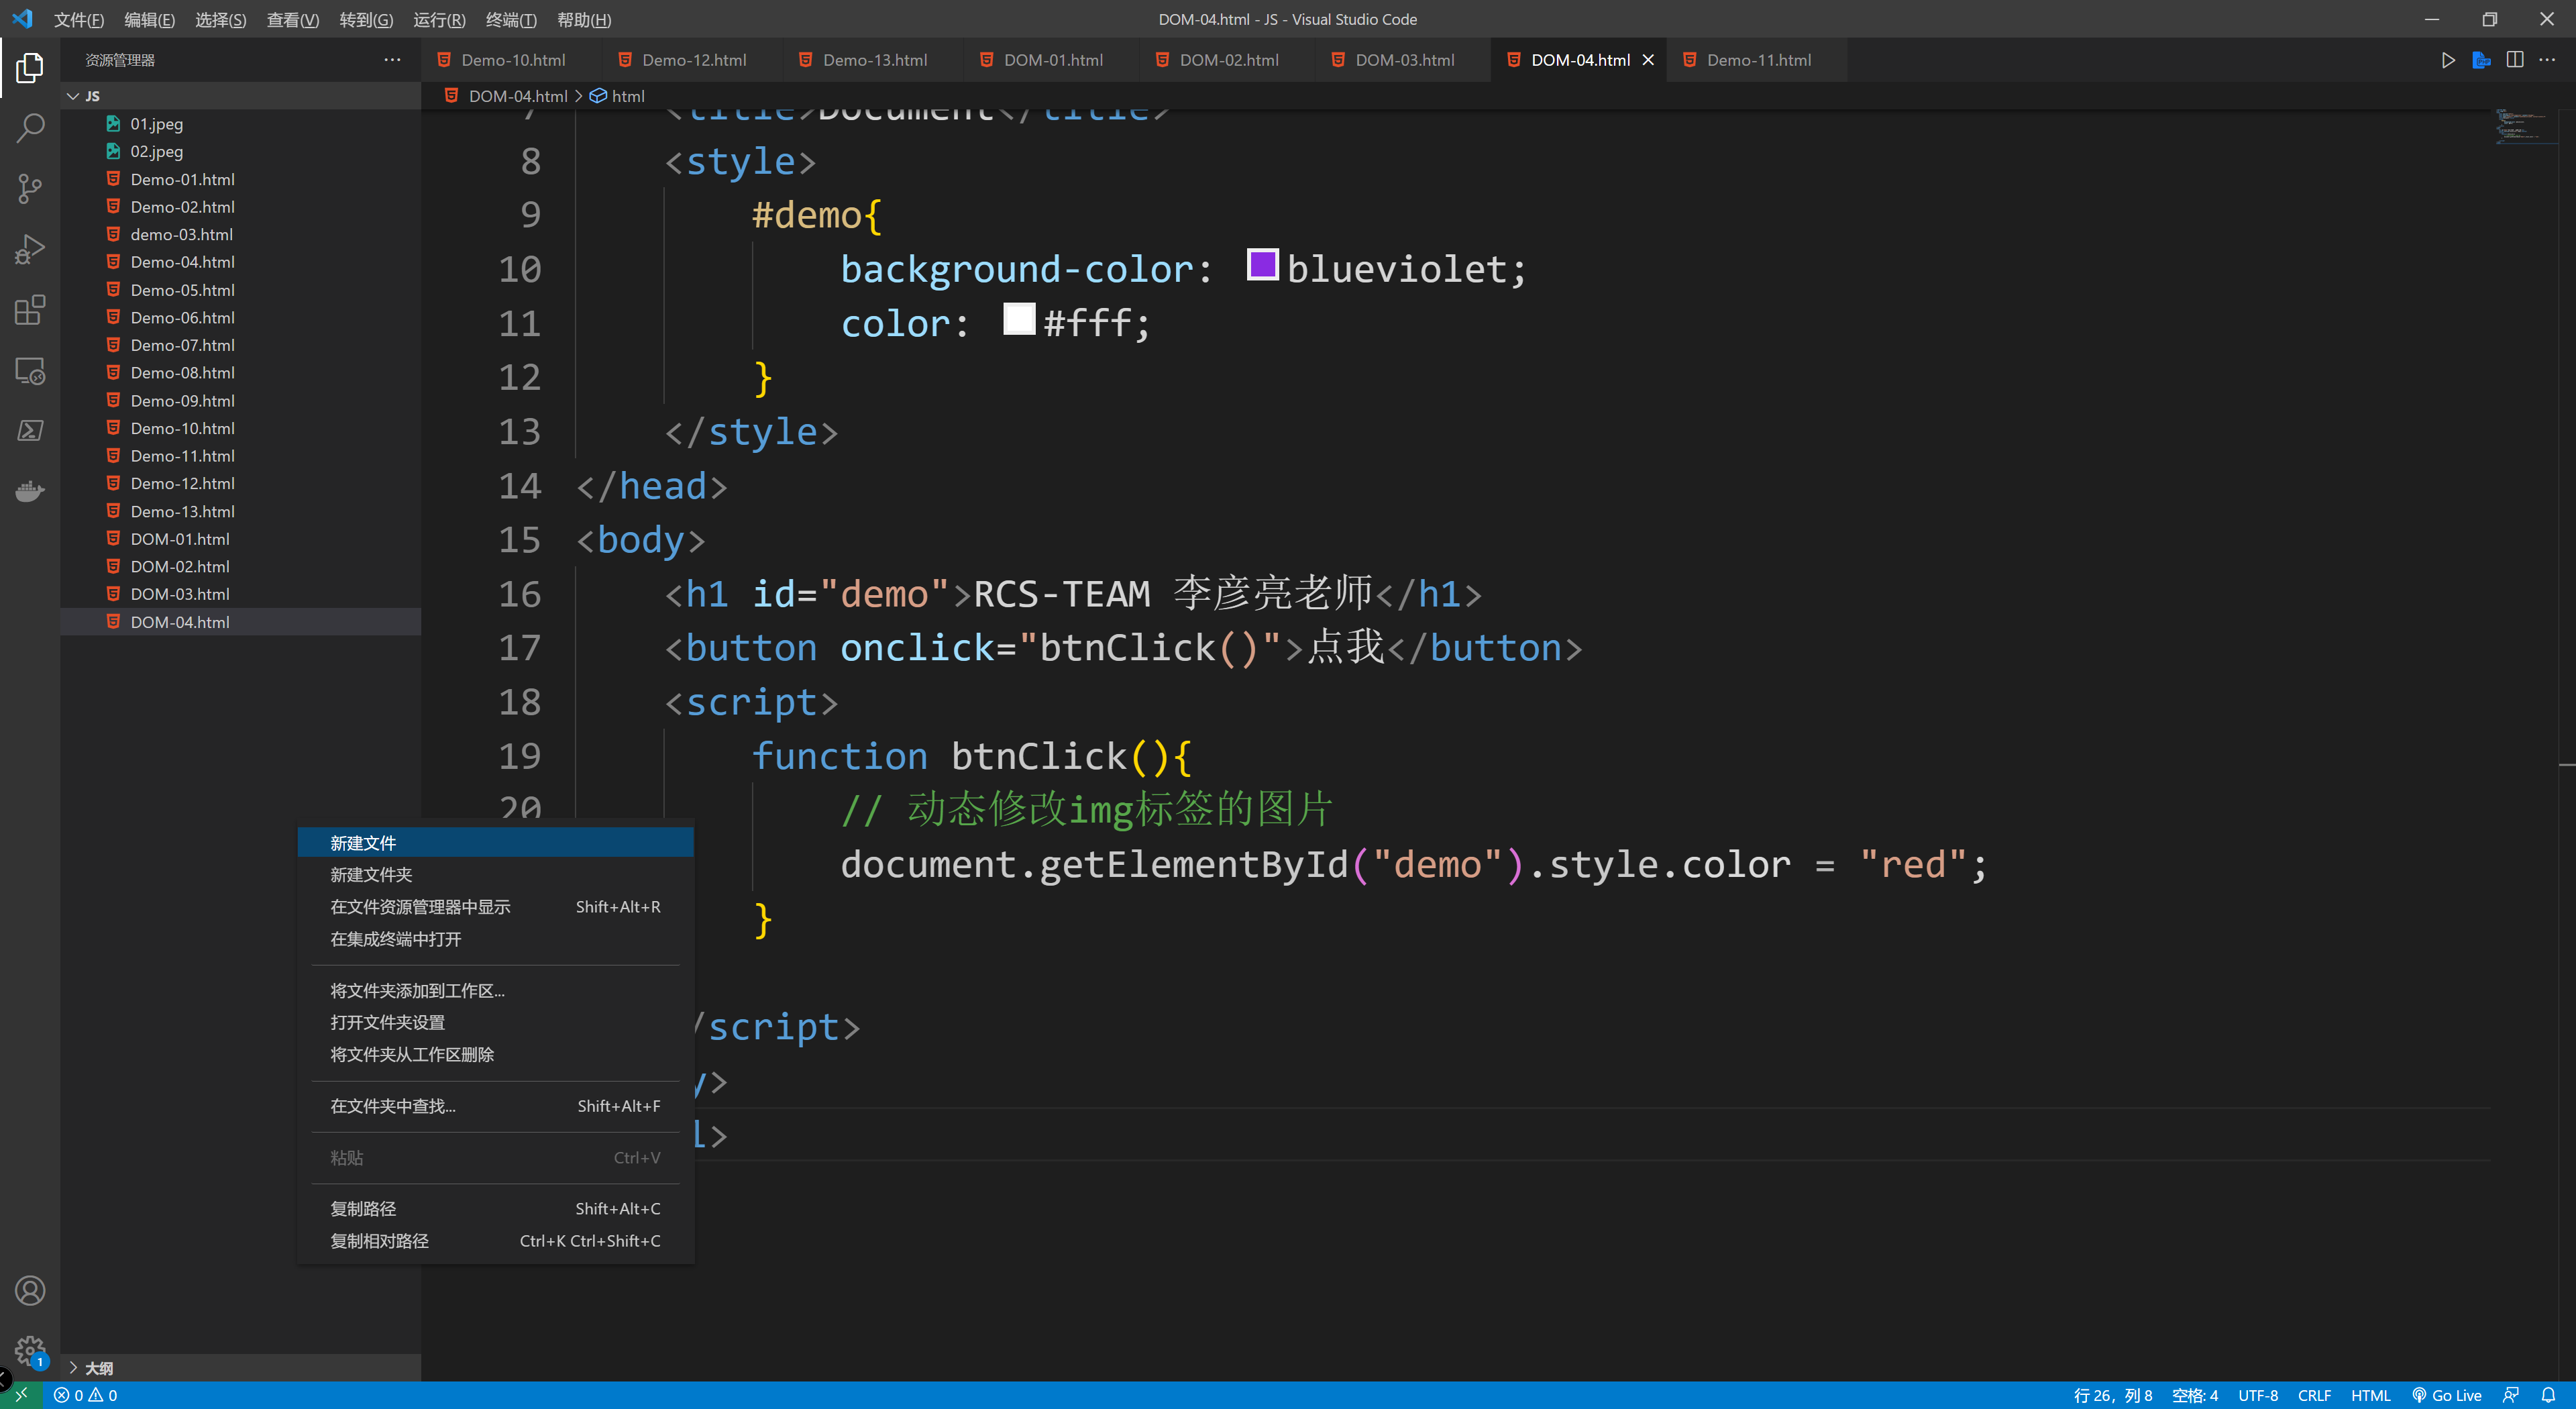Open the Extensions view
This screenshot has height=1409, width=2576.
click(30, 310)
